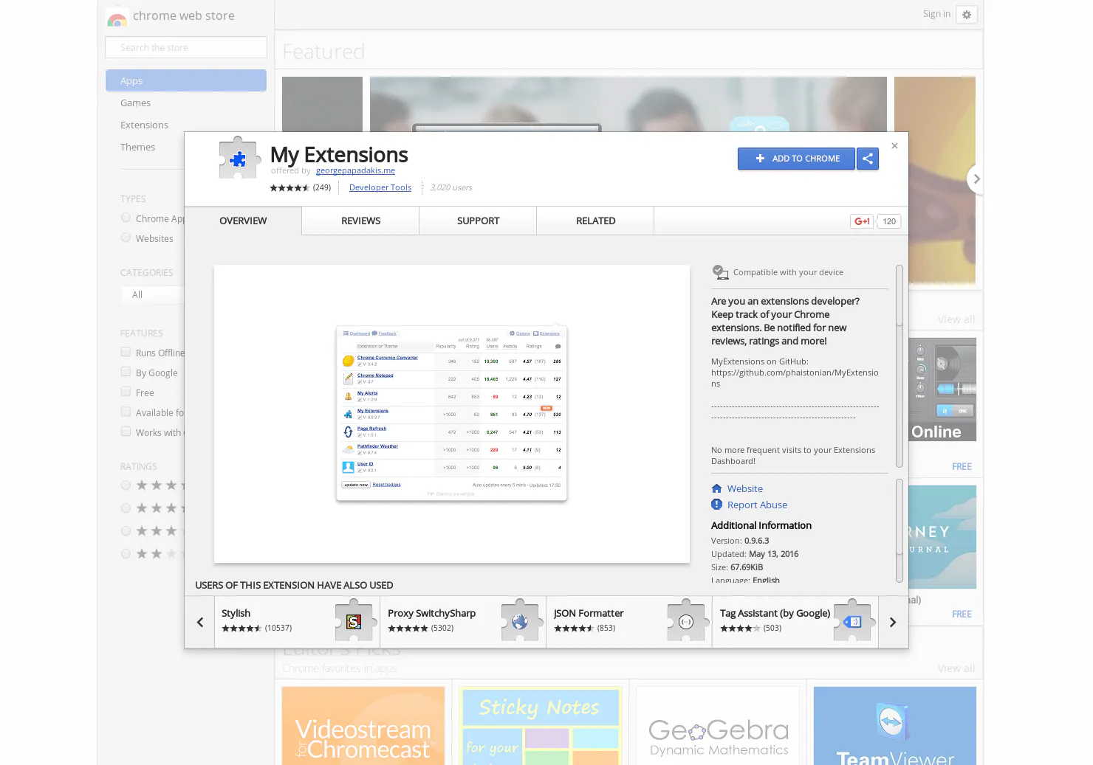This screenshot has height=765, width=1093.
Task: Switch to the Support tab
Action: (478, 221)
